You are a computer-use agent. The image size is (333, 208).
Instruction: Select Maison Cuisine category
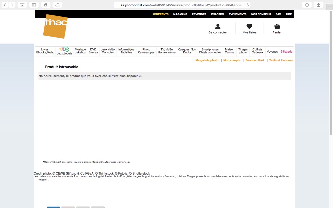click(230, 51)
